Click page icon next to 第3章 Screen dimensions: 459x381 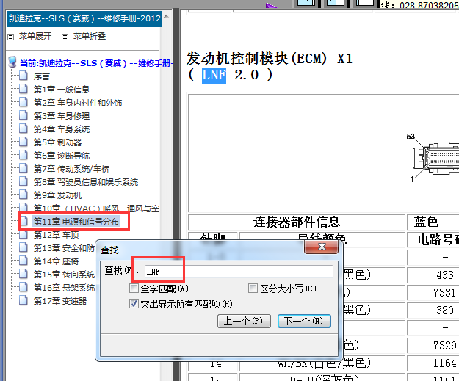point(24,115)
